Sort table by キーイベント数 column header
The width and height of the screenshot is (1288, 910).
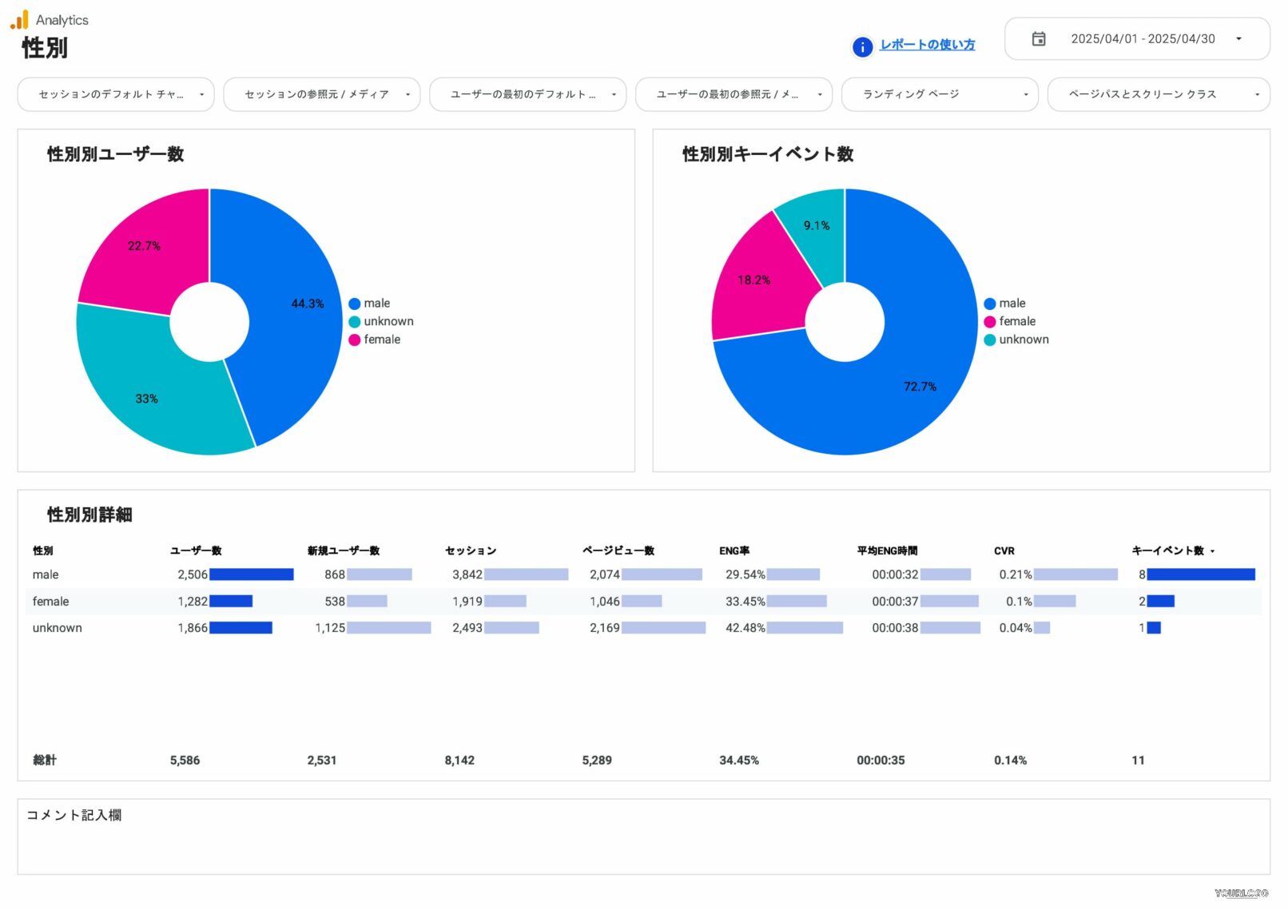[1167, 550]
